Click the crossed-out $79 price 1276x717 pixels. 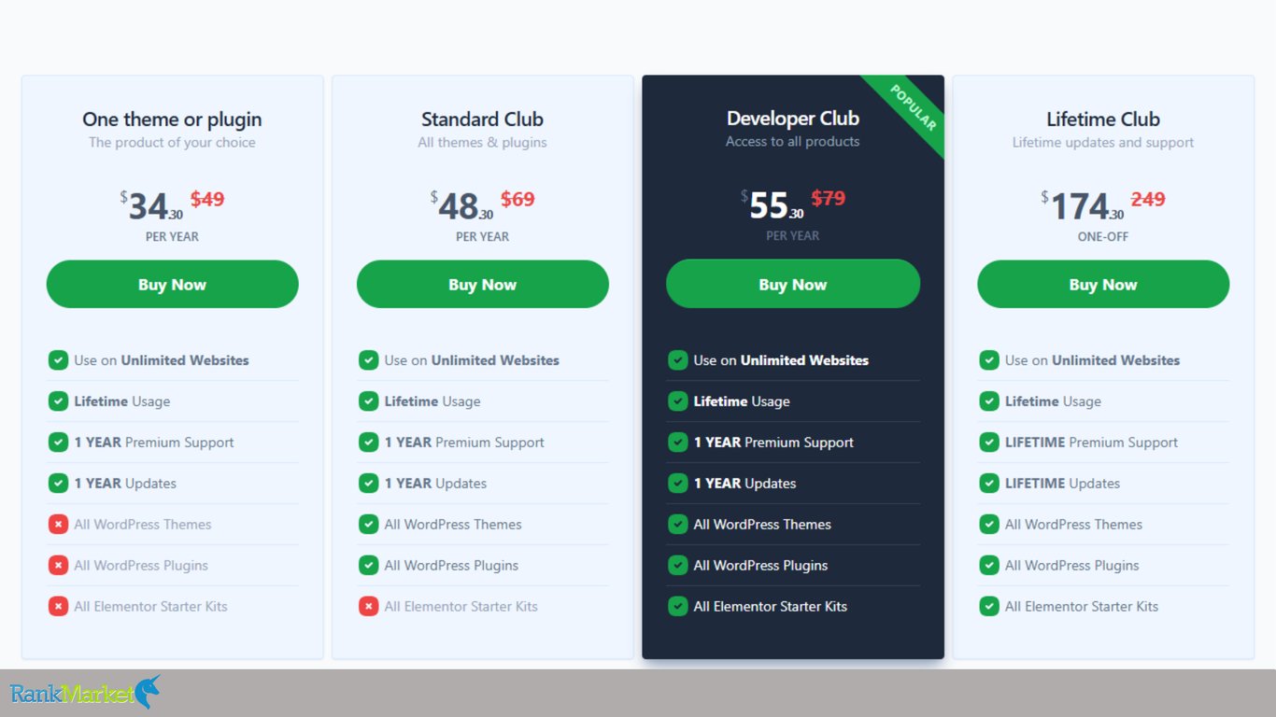[828, 198]
